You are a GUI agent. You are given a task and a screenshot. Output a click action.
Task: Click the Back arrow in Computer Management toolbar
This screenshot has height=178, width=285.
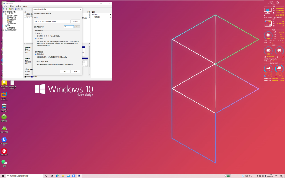point(4,9)
